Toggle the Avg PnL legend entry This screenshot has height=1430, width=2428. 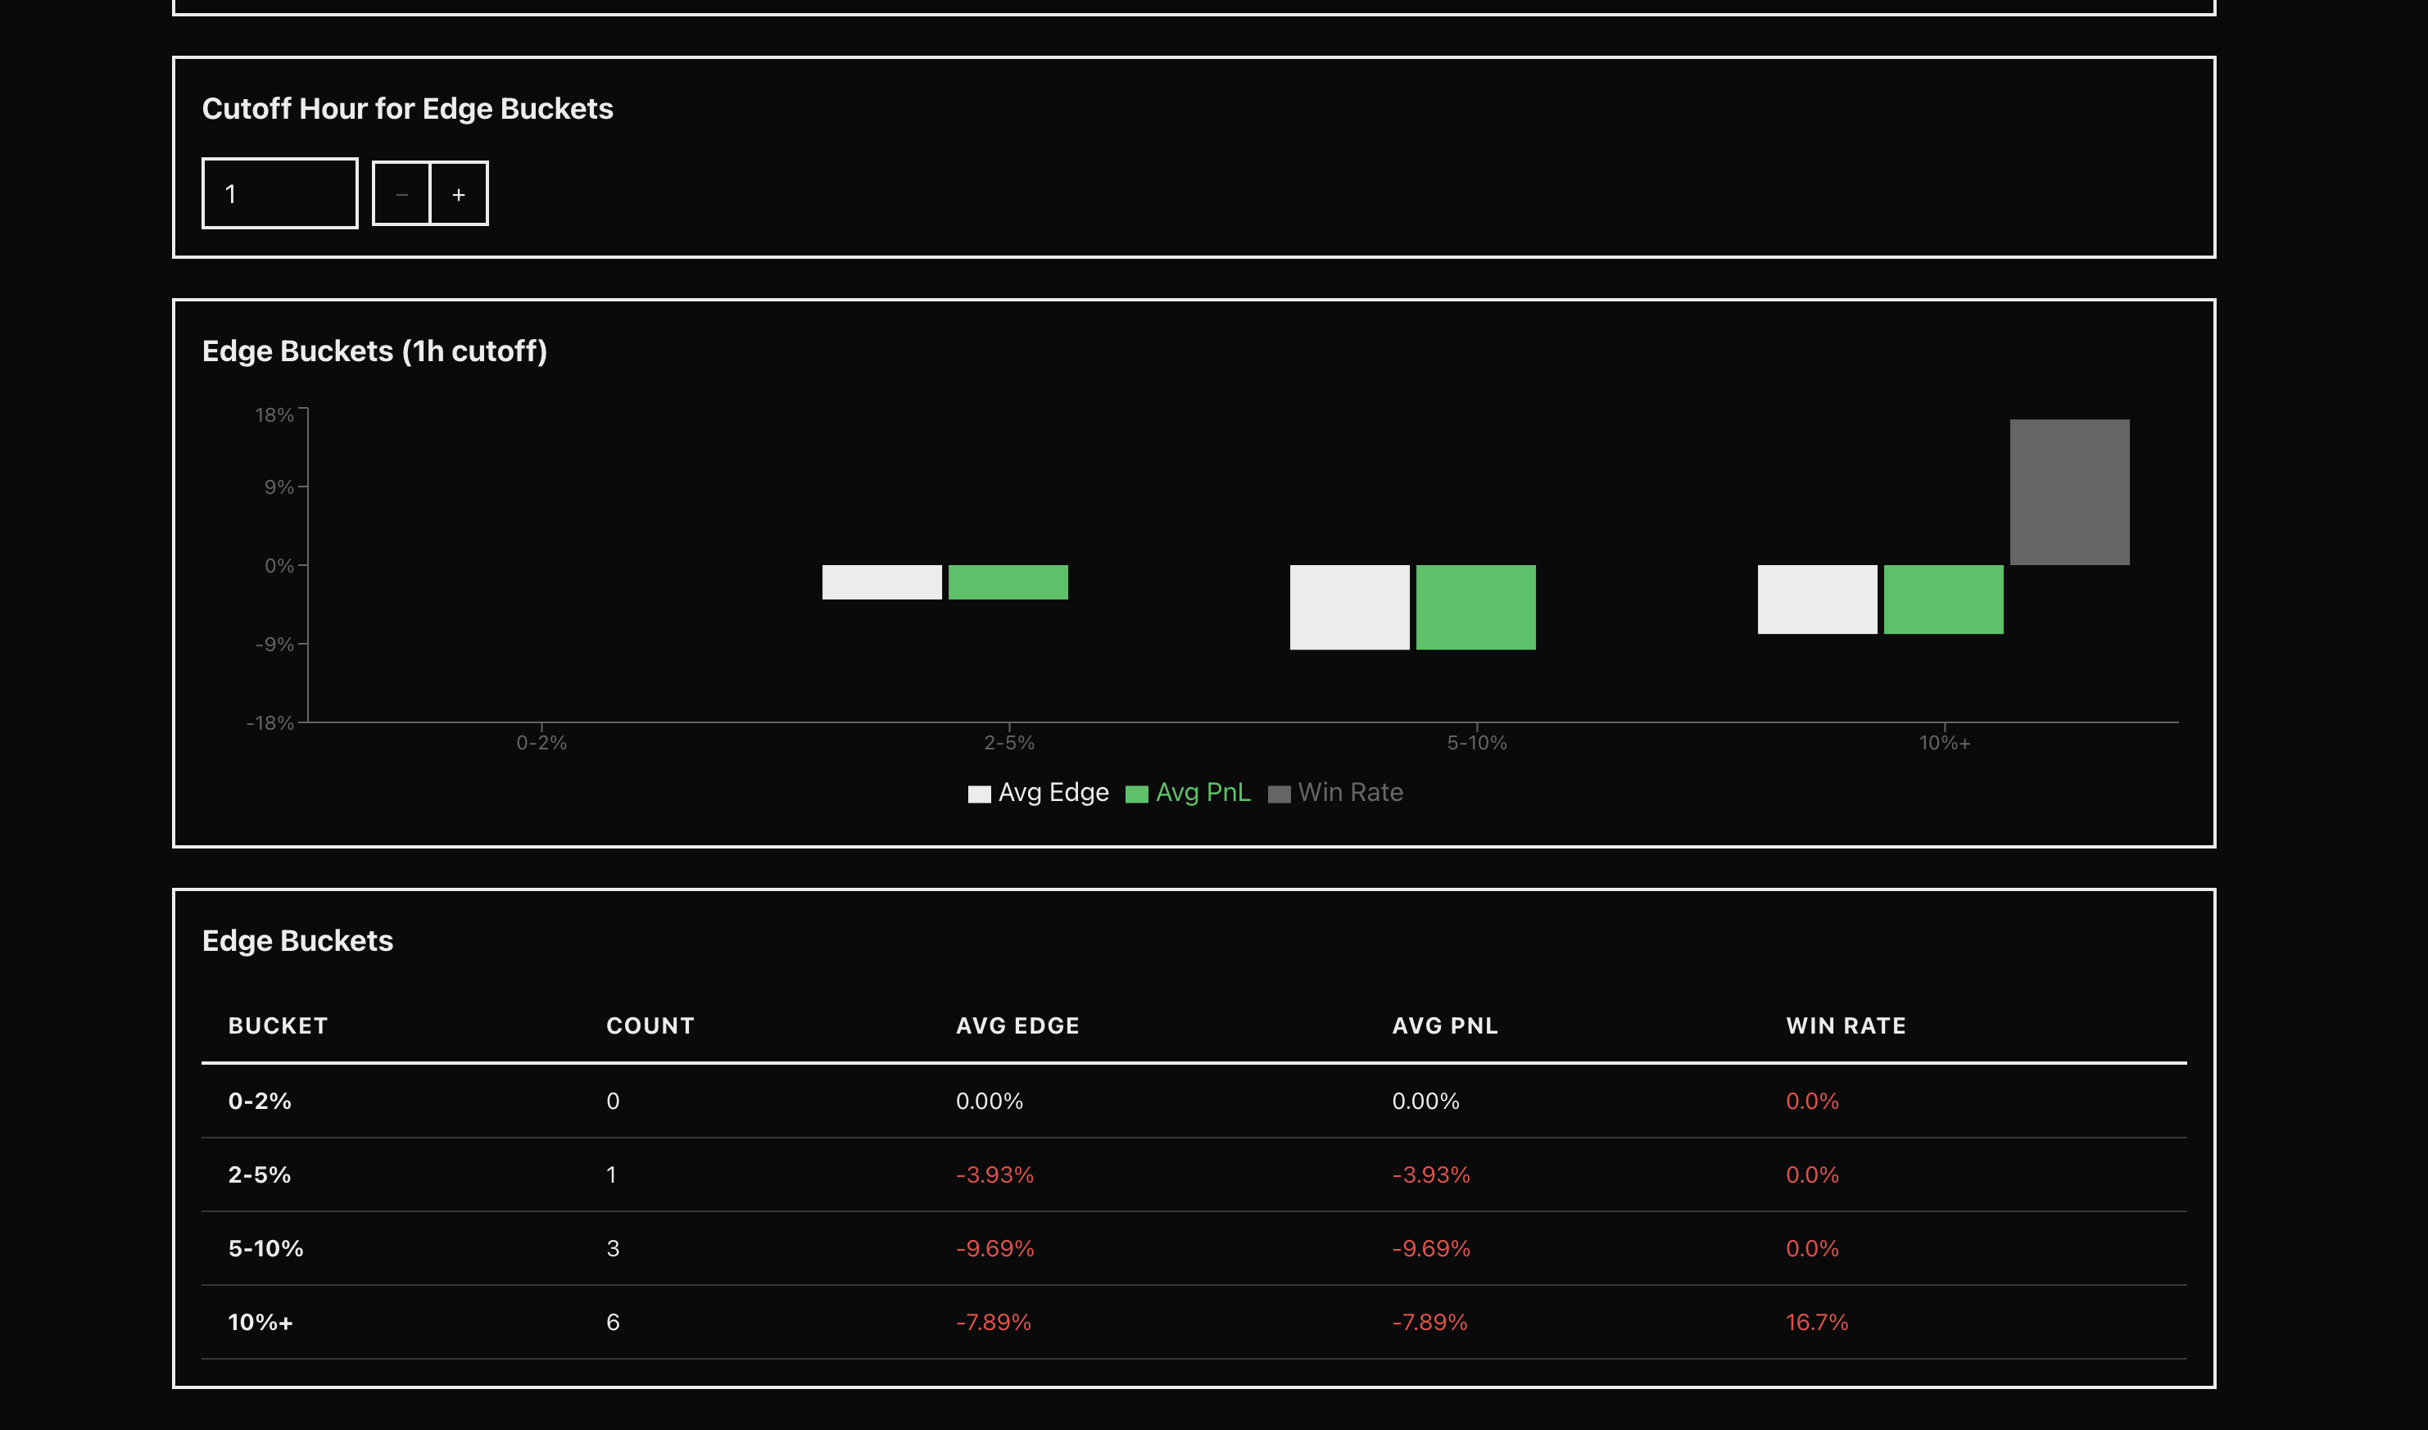pos(1188,793)
